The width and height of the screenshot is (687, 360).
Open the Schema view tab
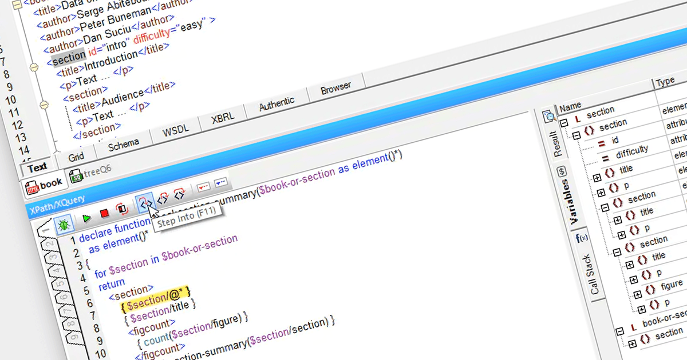point(123,144)
